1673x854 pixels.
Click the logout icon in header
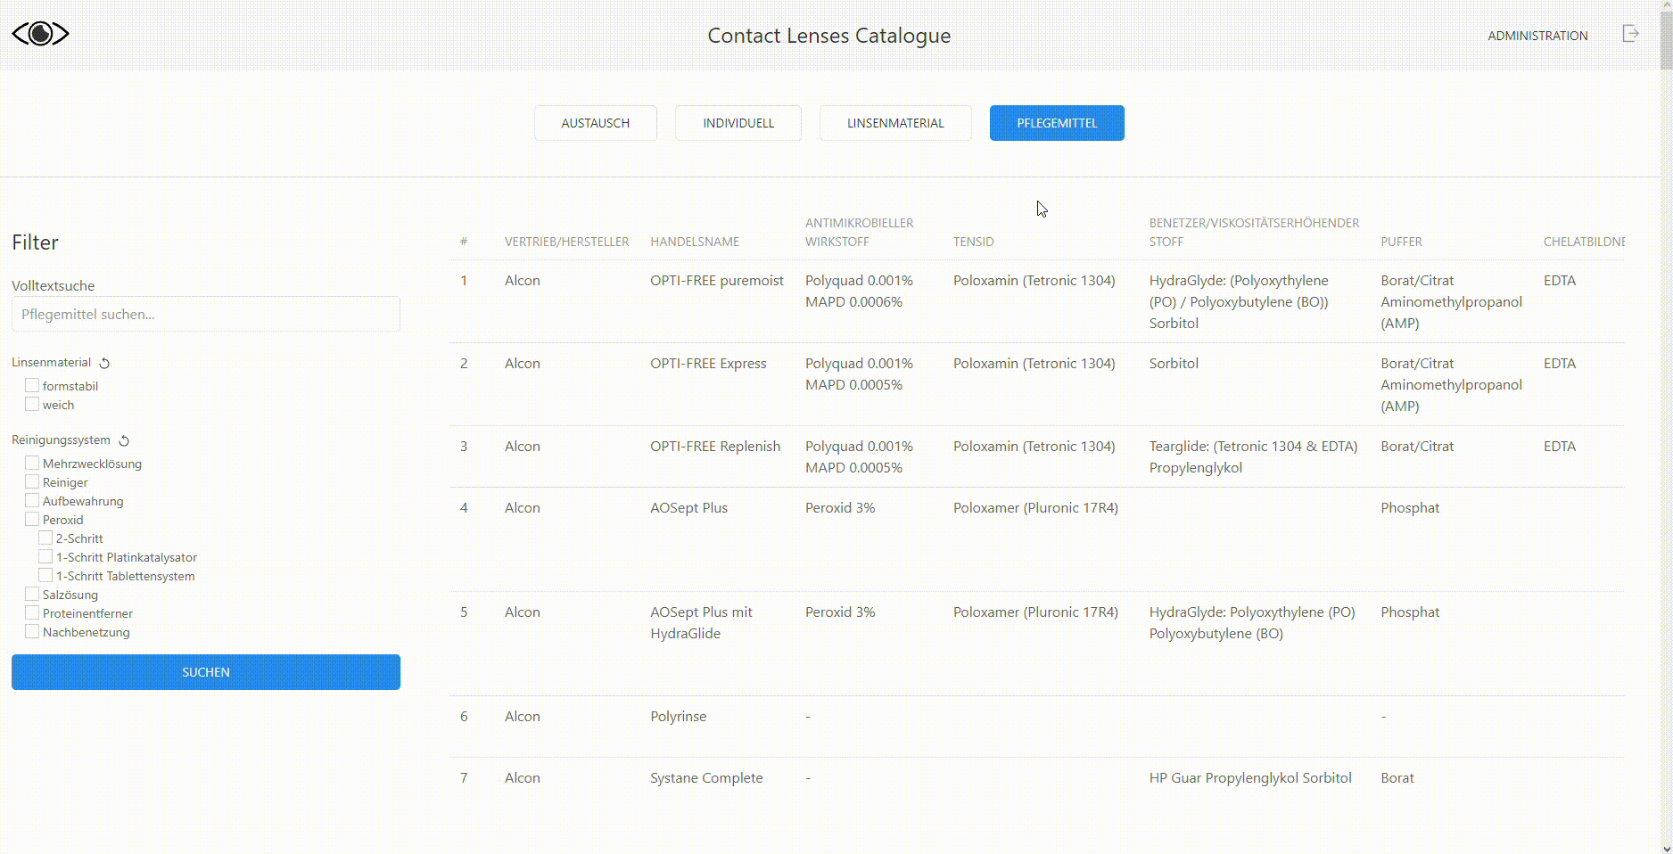pyautogui.click(x=1630, y=34)
